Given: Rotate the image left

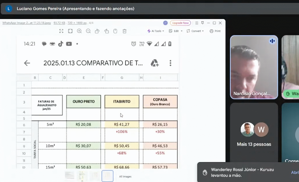Looking at the screenshot, I should click(x=97, y=31).
